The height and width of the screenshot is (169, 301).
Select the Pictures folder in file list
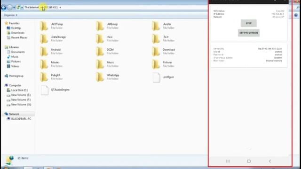click(163, 64)
